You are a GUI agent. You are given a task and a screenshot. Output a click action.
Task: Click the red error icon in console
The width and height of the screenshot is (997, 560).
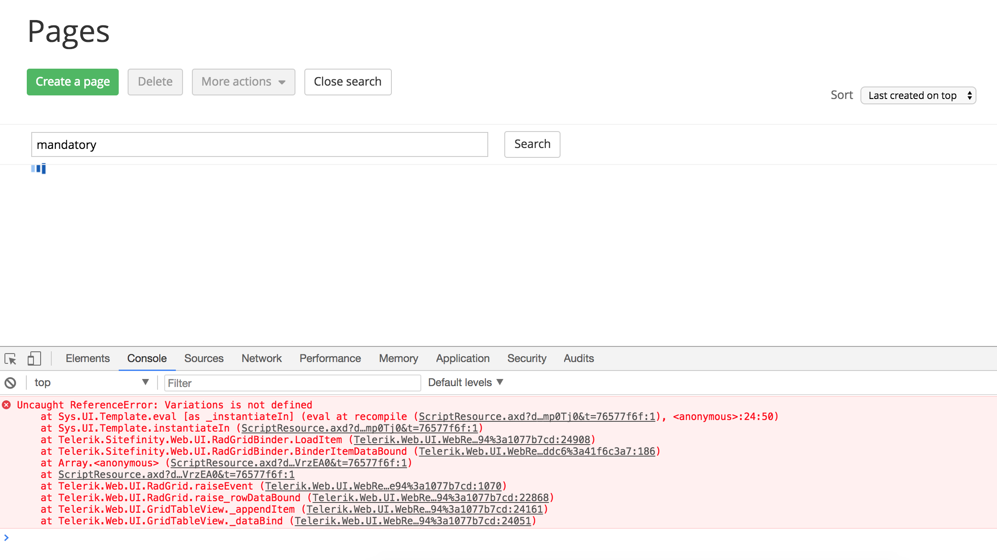tap(6, 405)
